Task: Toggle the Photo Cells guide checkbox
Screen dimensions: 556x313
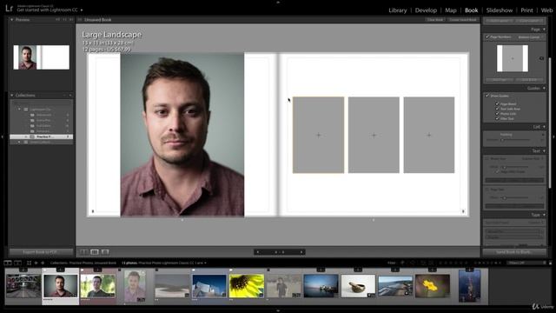Action: 497,114
